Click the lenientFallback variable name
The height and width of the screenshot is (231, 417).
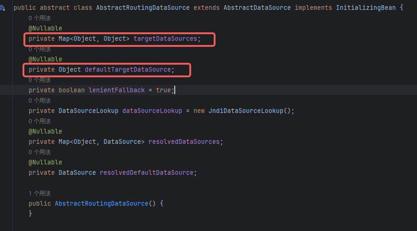pos(116,90)
